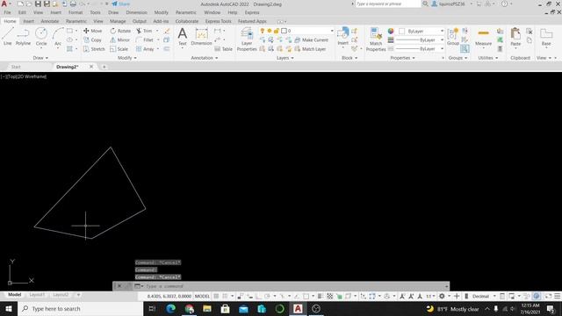Activate the Mirror command
Screen dimensions: 562x316
click(120, 39)
